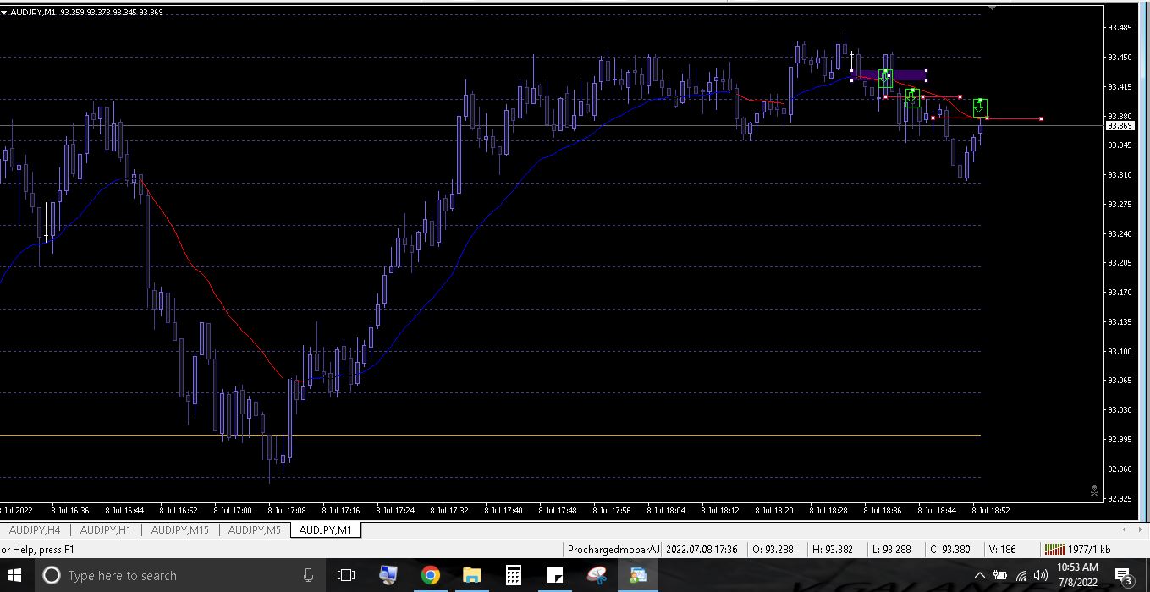
Task: Click the V: 186 volume value
Action: click(1002, 549)
